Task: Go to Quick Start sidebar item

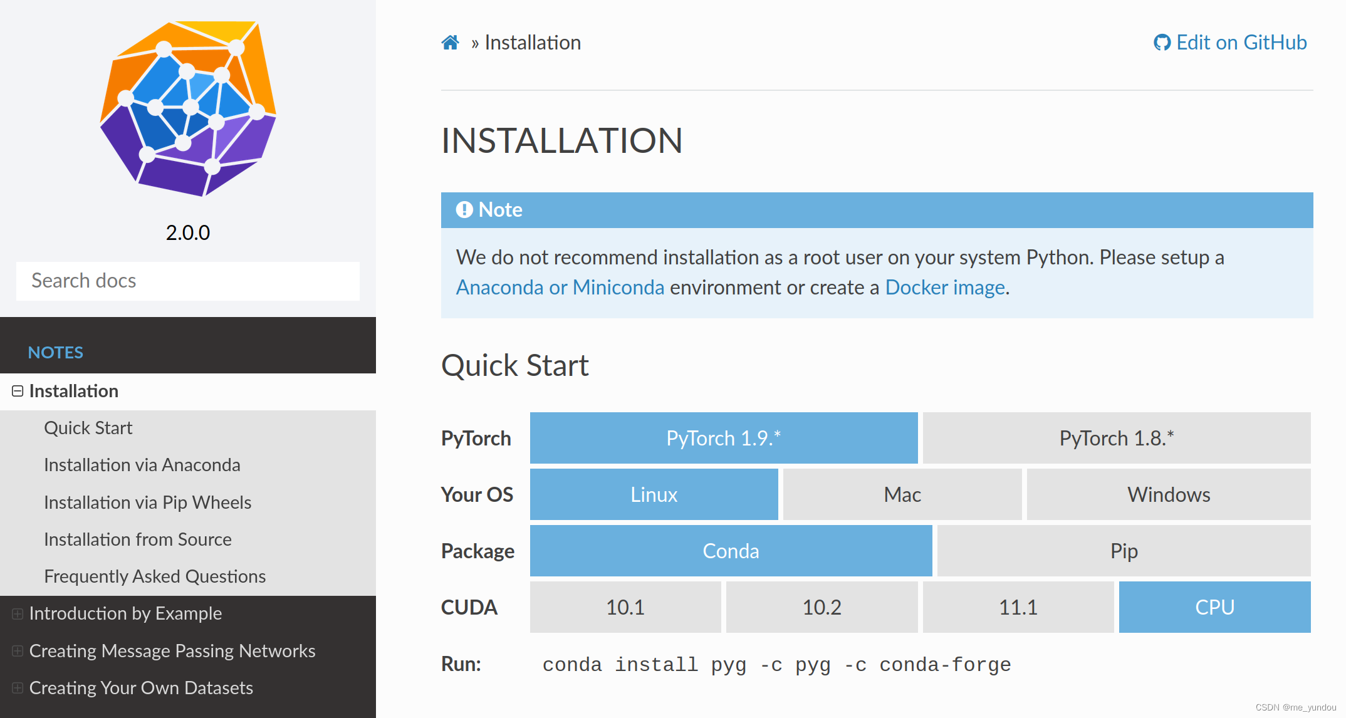Action: click(x=88, y=428)
